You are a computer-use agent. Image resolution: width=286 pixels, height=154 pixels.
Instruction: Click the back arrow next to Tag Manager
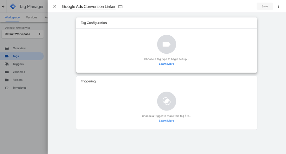pyautogui.click(x=3, y=6)
